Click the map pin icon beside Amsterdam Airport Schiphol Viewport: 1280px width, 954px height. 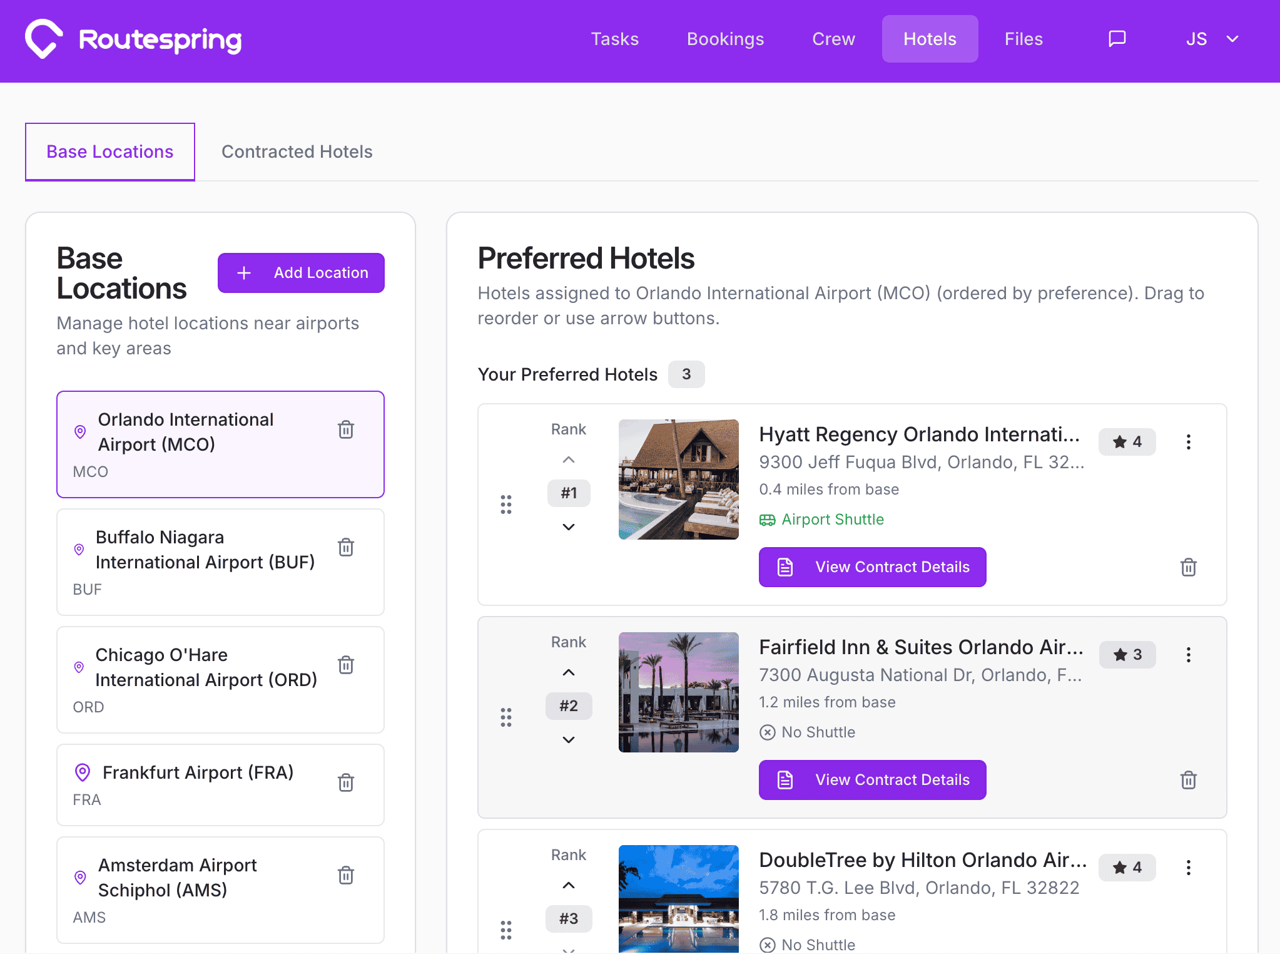pyautogui.click(x=80, y=878)
